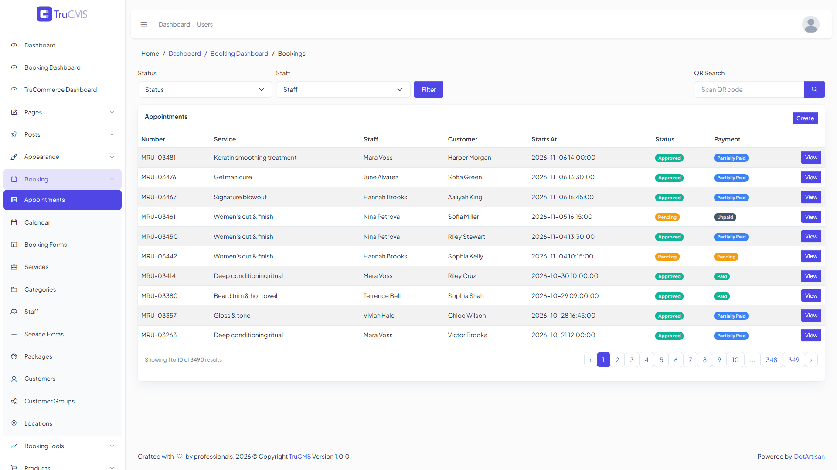Click the Dashboard breadcrumb link
Image resolution: width=837 pixels, height=470 pixels.
click(185, 54)
